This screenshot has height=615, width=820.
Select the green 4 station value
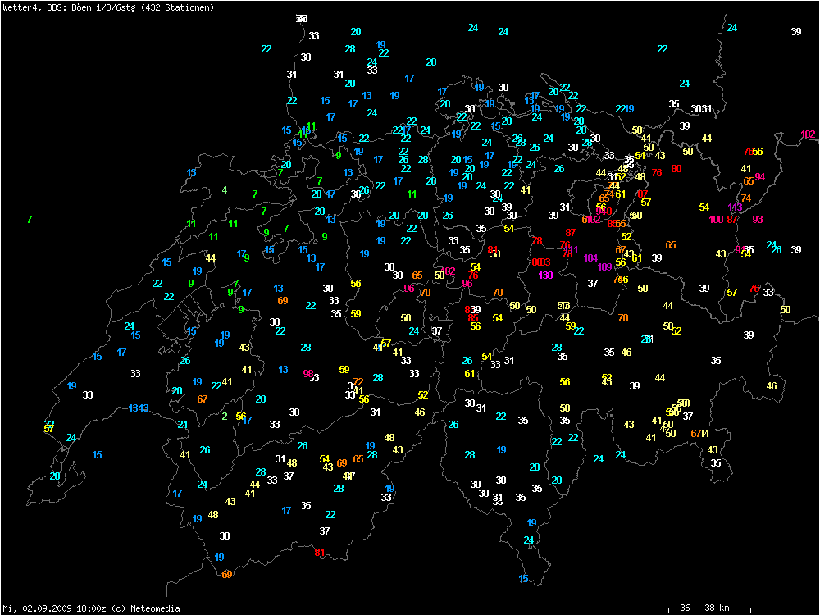click(225, 191)
